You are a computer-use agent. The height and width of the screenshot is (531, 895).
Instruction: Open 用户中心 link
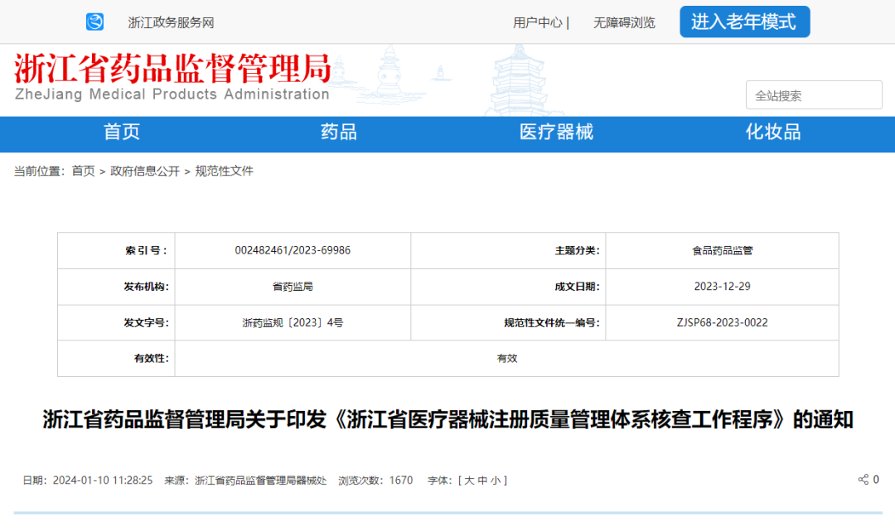click(x=537, y=23)
